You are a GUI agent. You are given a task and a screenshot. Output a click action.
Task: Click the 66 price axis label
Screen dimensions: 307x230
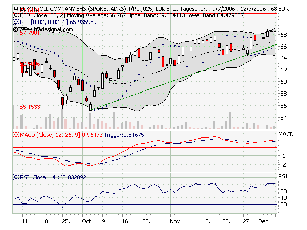283,47
